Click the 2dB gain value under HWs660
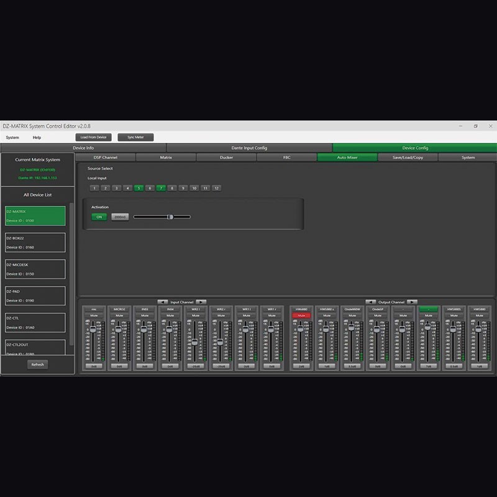497x497 pixels. tap(301, 367)
